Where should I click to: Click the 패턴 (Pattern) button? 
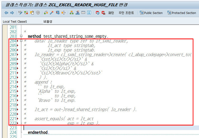[111, 13]
